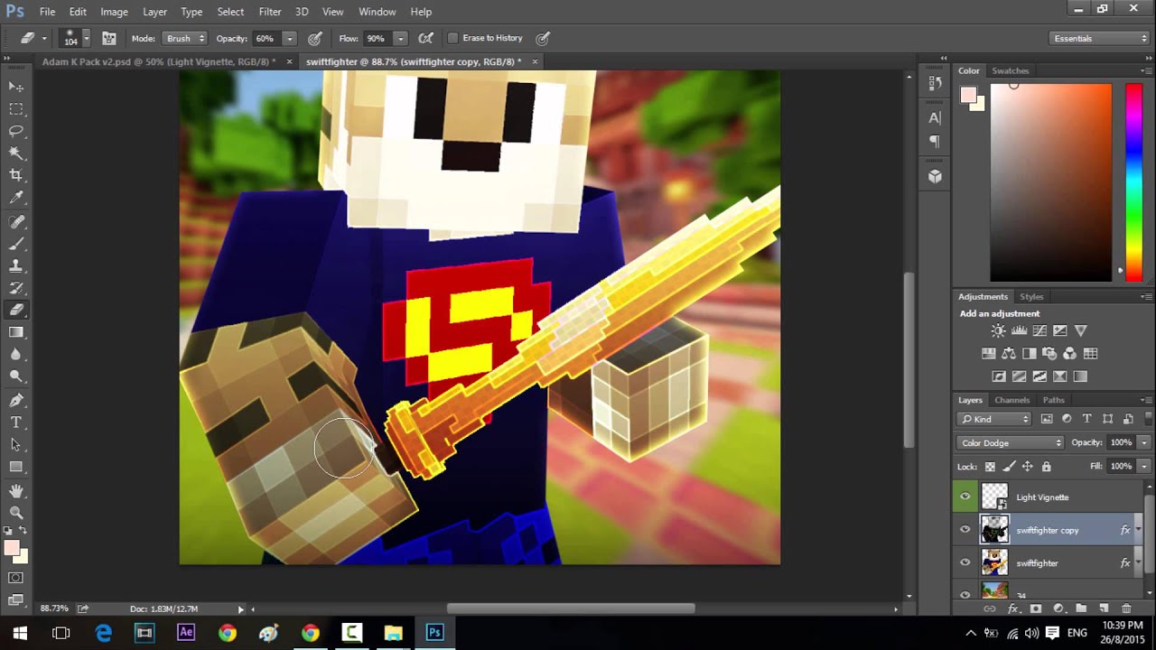Select the Move tool

pyautogui.click(x=16, y=87)
